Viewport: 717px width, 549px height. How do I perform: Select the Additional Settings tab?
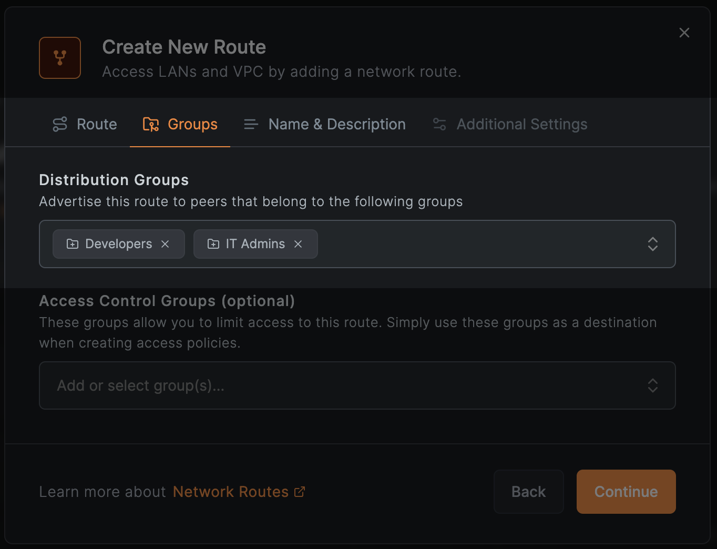pyautogui.click(x=522, y=124)
